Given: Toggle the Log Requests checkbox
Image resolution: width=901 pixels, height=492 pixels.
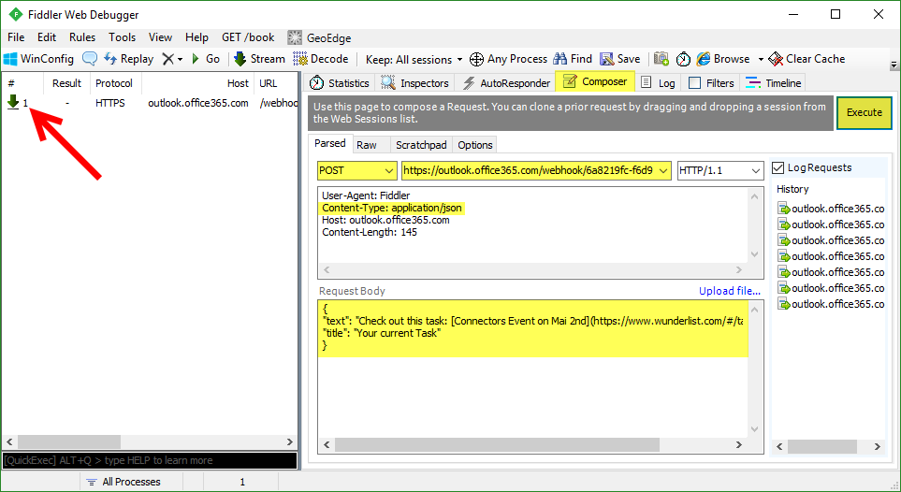Looking at the screenshot, I should click(778, 168).
